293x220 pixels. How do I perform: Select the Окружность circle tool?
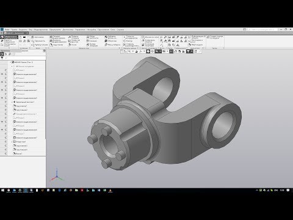pos(38,41)
